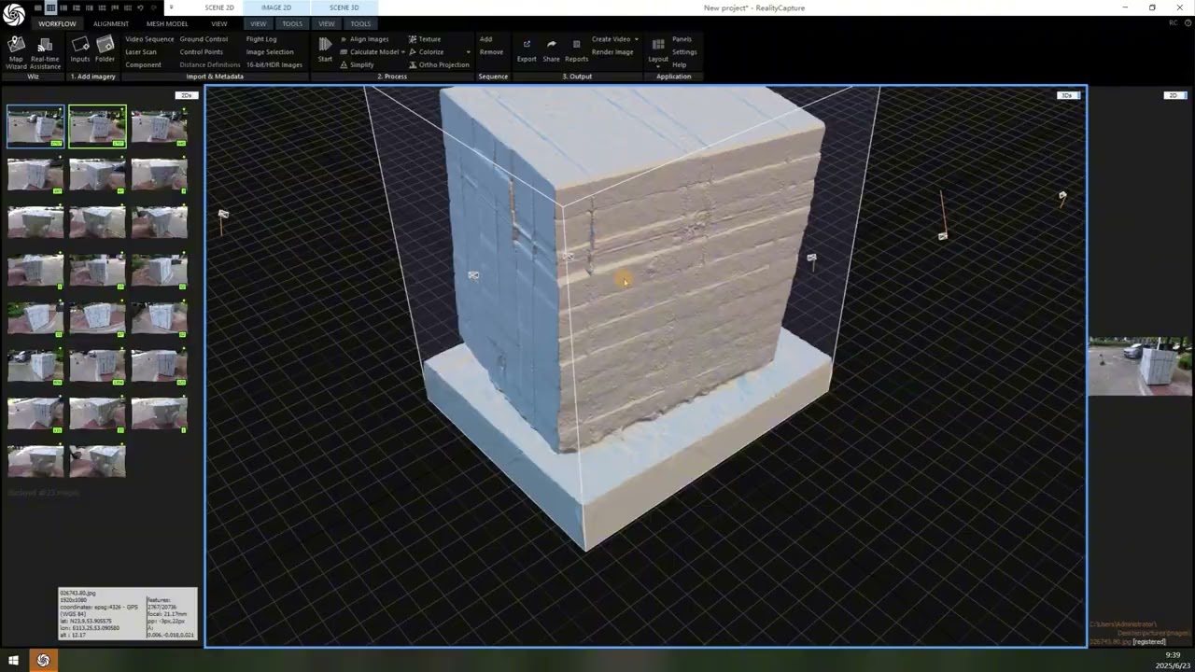The width and height of the screenshot is (1195, 672).
Task: Open the IMAGE 2D context tab
Action: 275,7
